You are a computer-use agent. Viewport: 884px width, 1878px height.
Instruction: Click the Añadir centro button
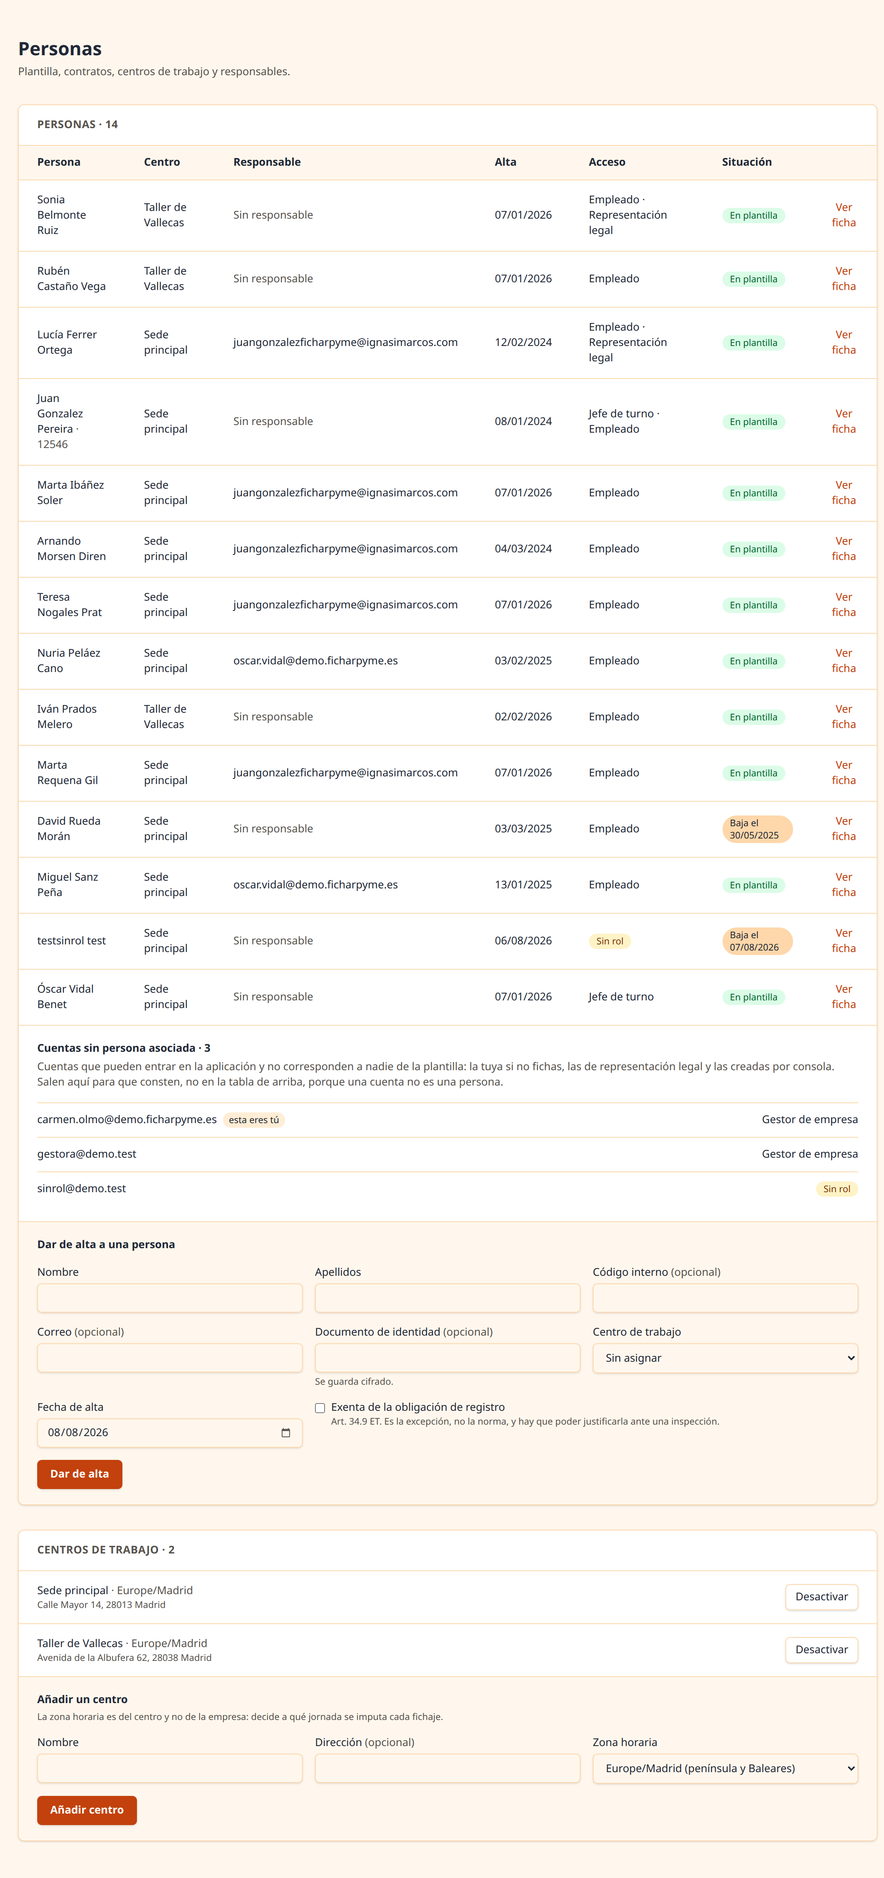pyautogui.click(x=87, y=1809)
